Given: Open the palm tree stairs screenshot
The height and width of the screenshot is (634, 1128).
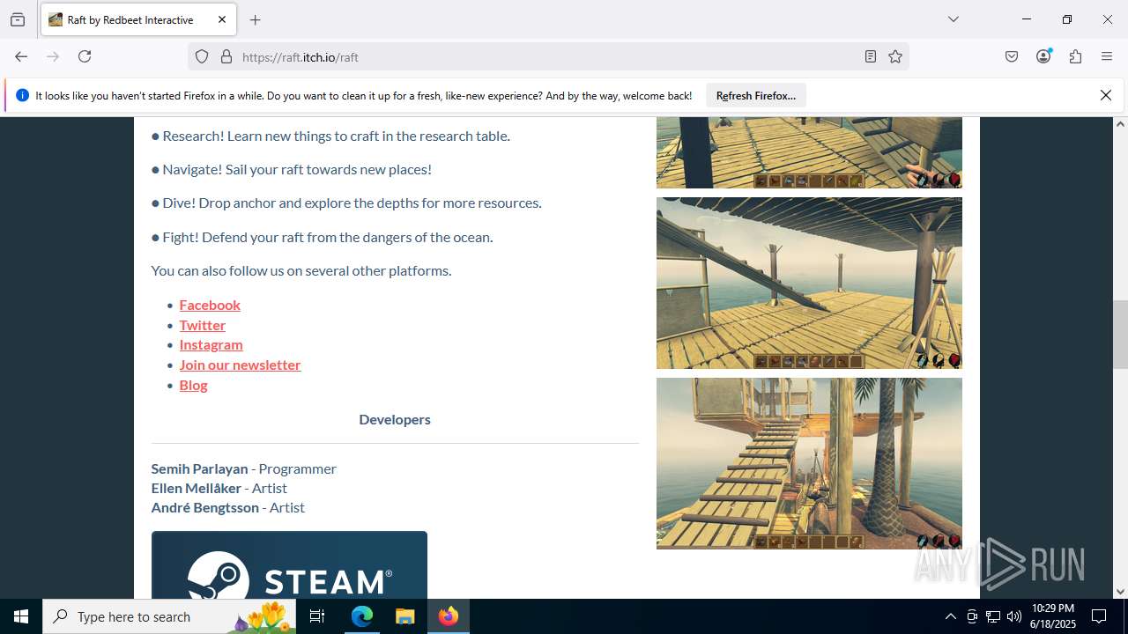Looking at the screenshot, I should [x=809, y=463].
